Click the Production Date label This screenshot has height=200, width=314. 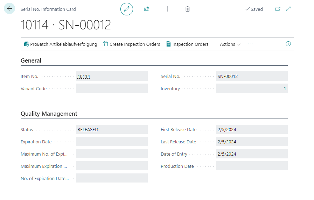[177, 166]
